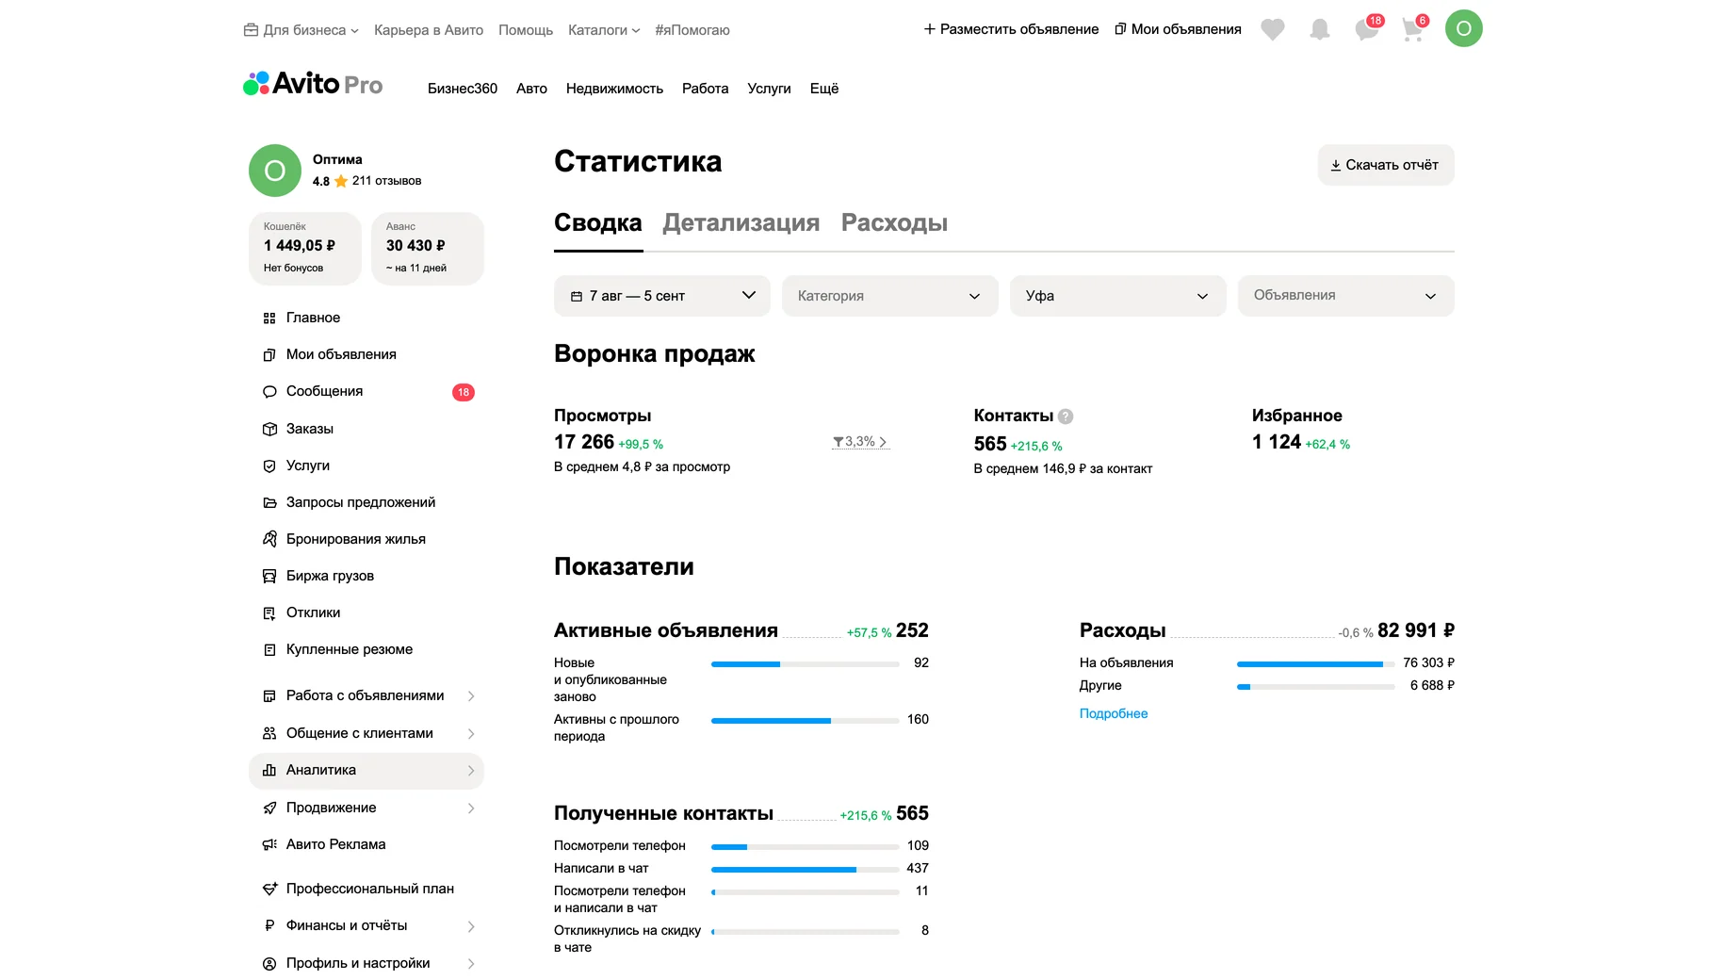Viewport: 1726px width, 980px height.
Task: Click the Главное grid icon in sidebar
Action: pyautogui.click(x=269, y=318)
